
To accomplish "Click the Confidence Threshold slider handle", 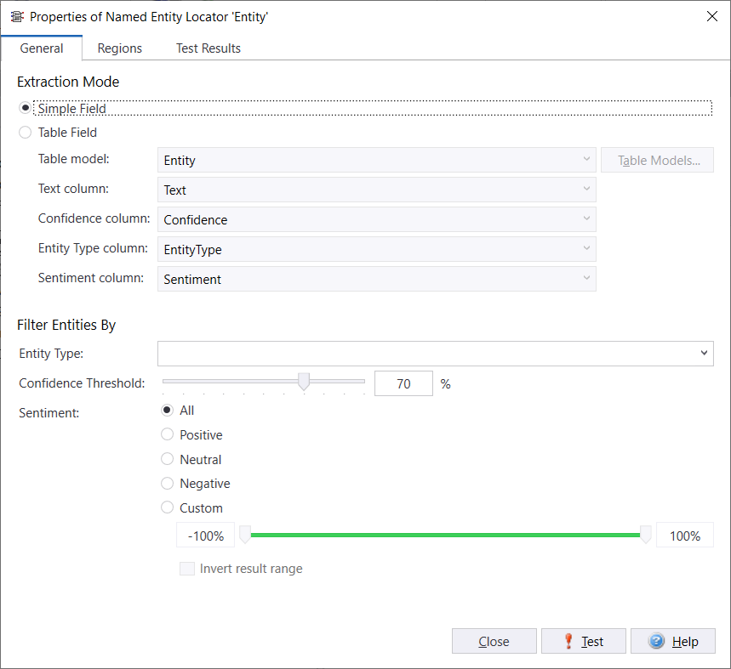I will (304, 383).
